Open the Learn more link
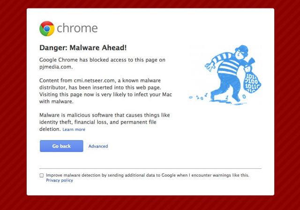 [x=74, y=129]
